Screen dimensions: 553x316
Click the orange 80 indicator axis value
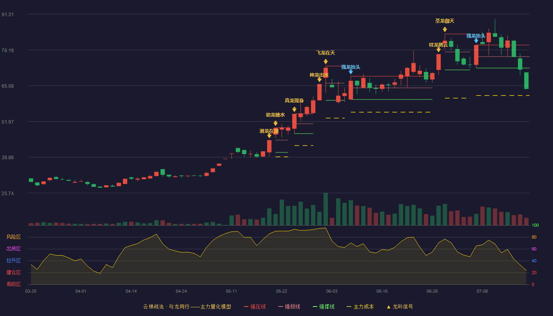point(534,237)
